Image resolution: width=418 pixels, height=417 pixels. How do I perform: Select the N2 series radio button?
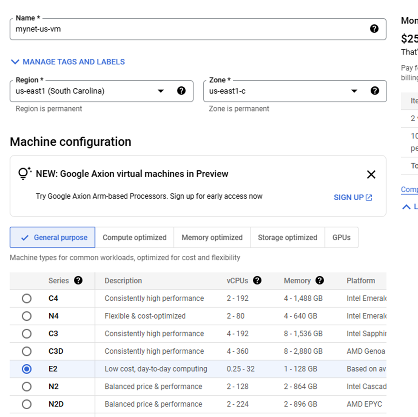pos(27,386)
